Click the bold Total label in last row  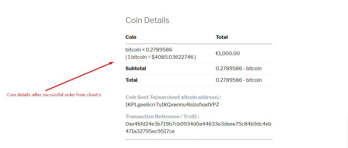pos(131,80)
